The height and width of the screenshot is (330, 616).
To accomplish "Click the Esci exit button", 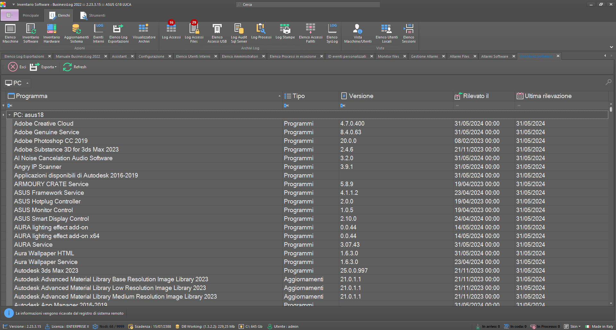I will coord(17,67).
